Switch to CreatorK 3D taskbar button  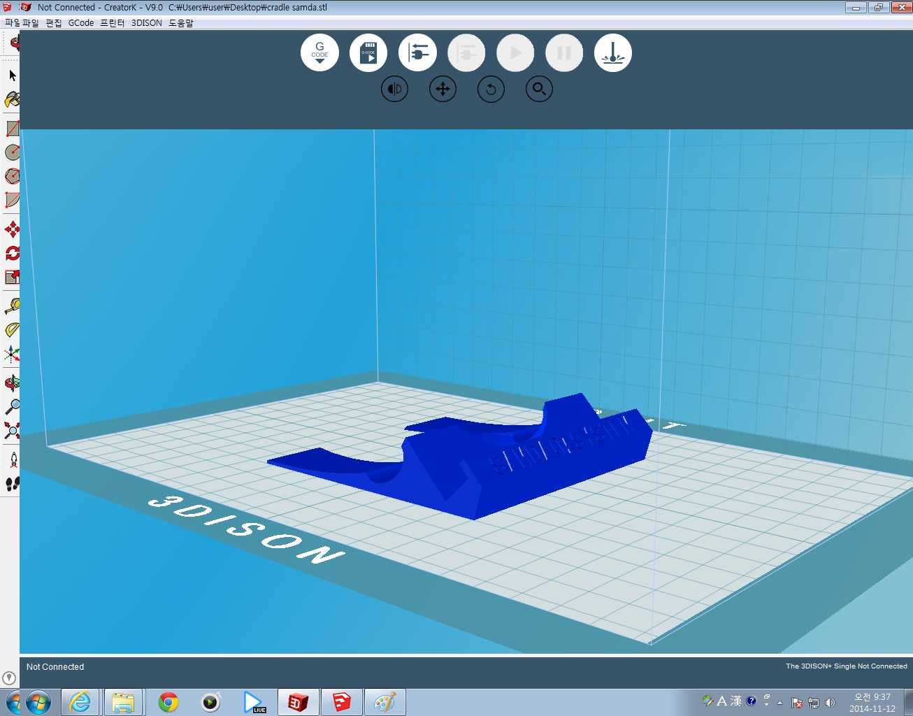coord(299,702)
